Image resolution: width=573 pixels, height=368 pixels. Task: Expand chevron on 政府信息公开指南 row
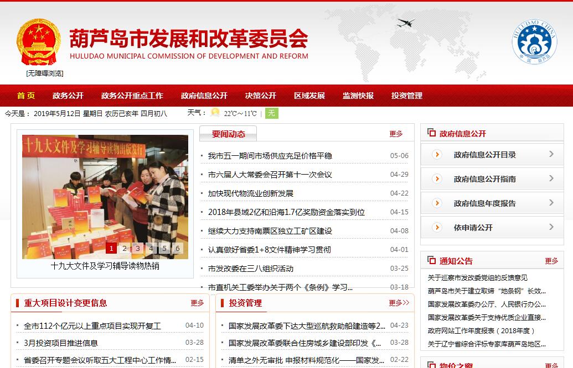551,178
